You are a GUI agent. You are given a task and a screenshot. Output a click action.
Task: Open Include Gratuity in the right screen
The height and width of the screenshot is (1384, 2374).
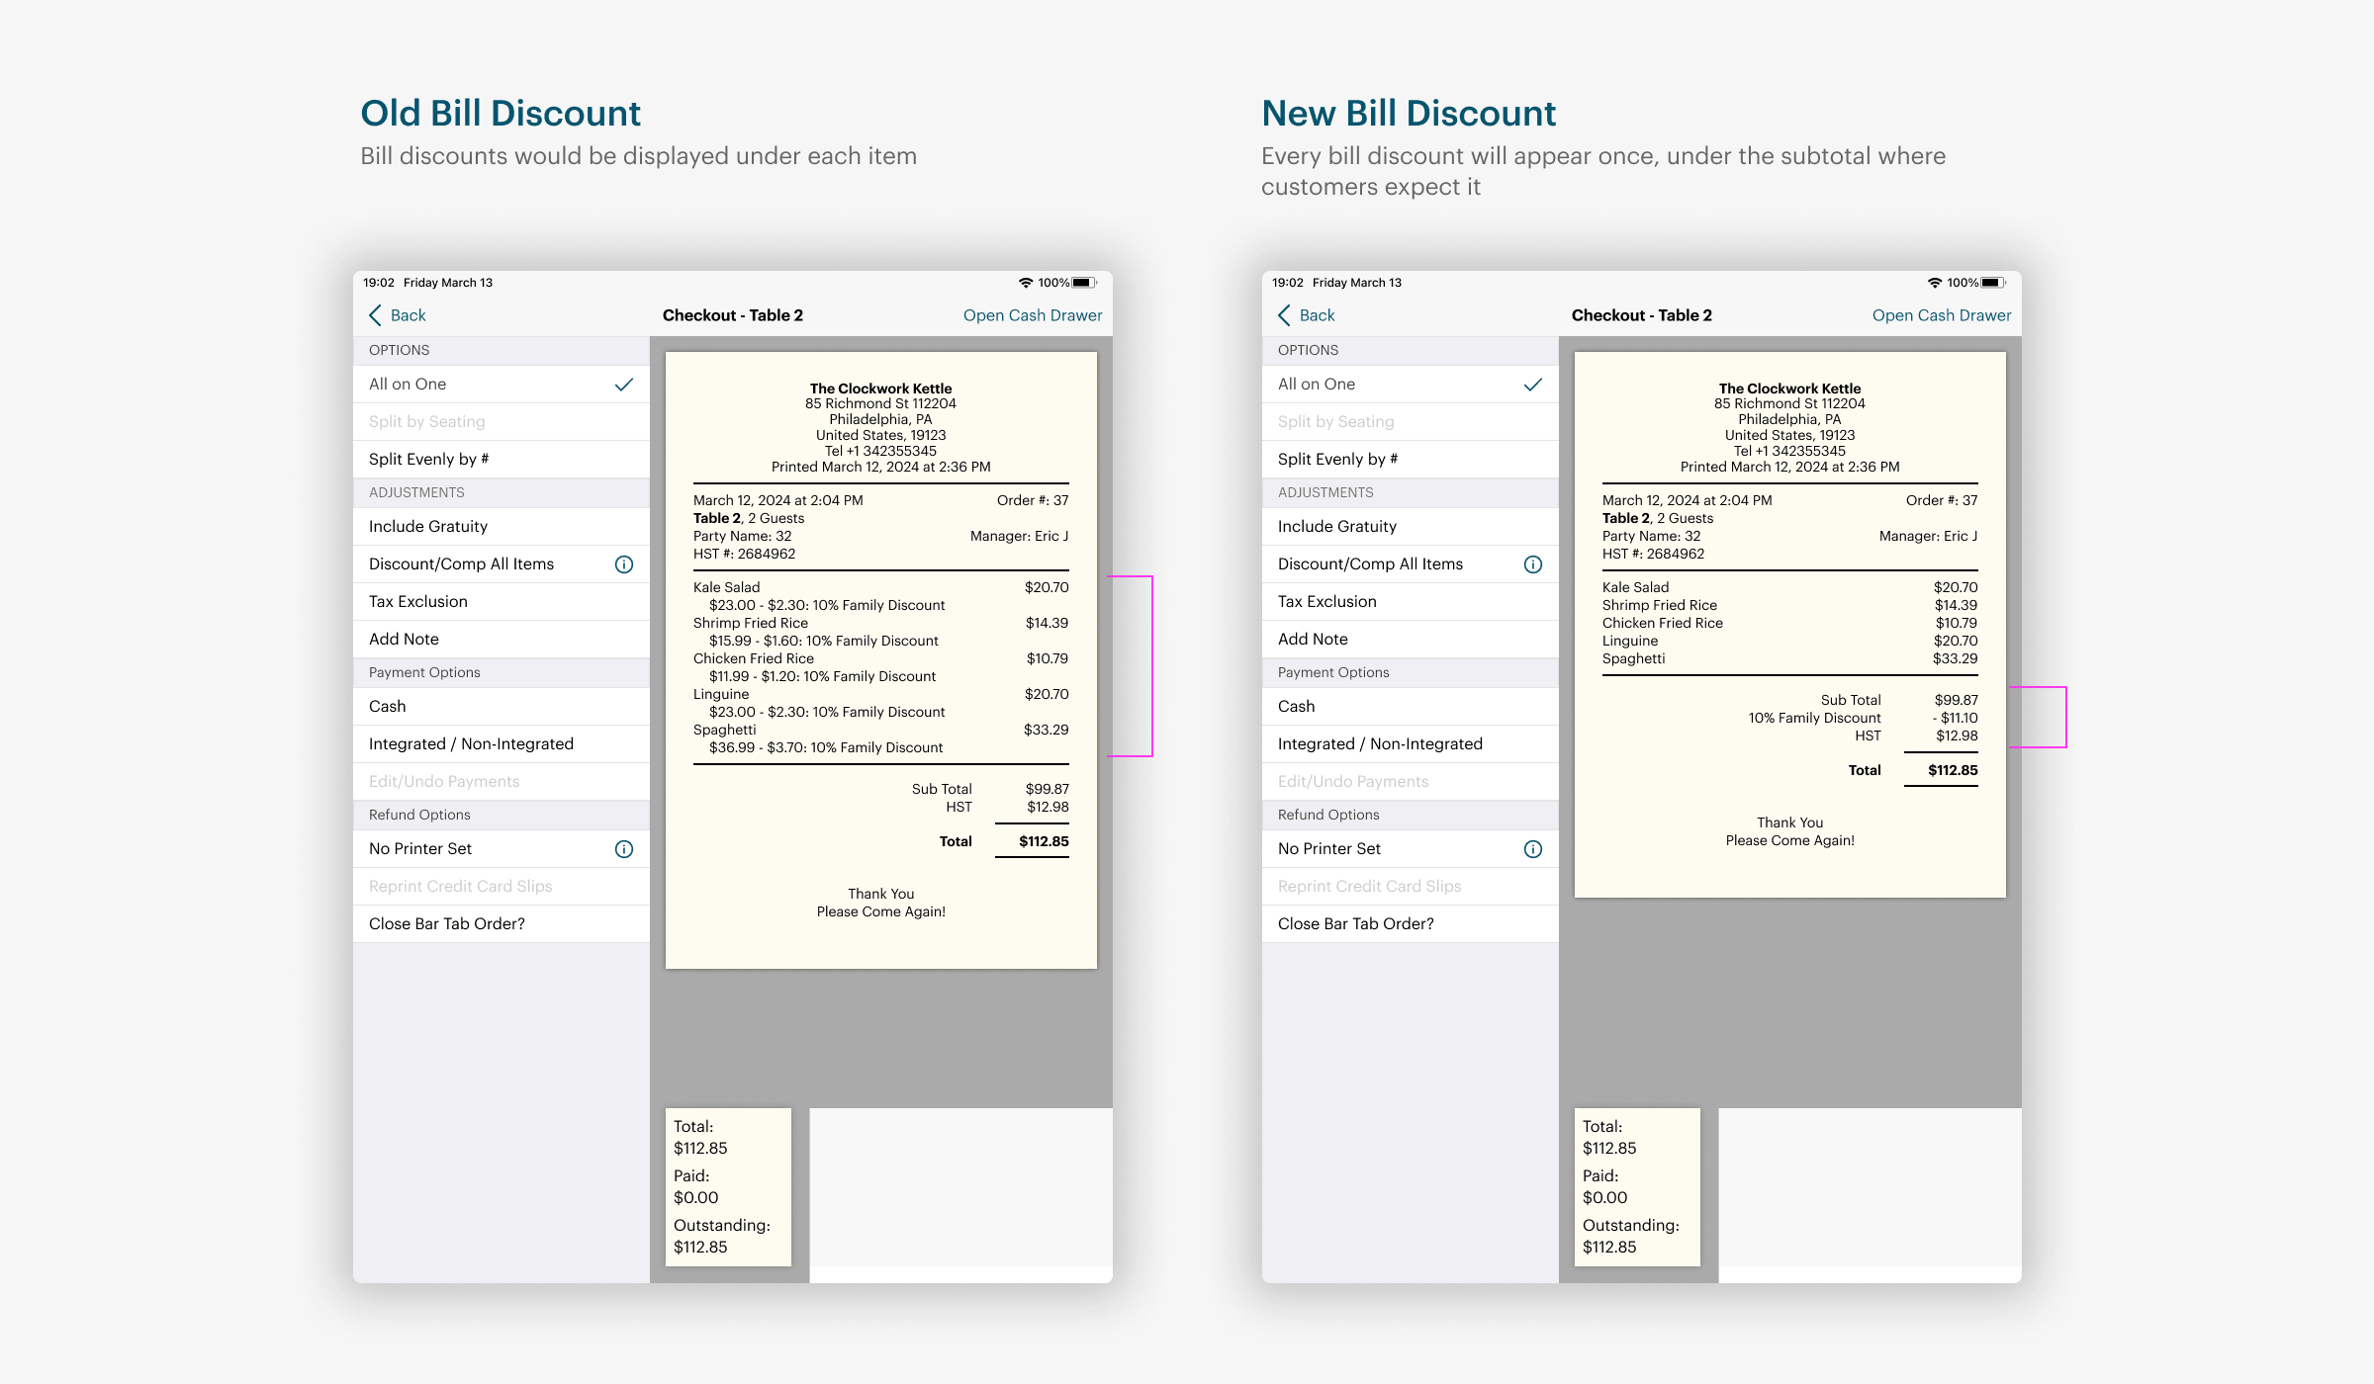1337,527
